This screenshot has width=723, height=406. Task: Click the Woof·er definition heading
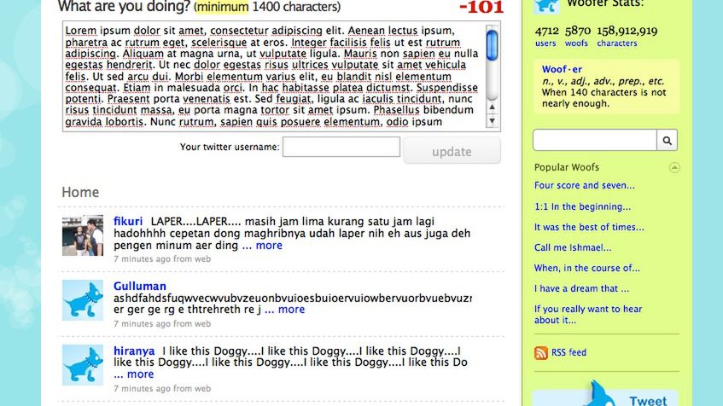562,69
